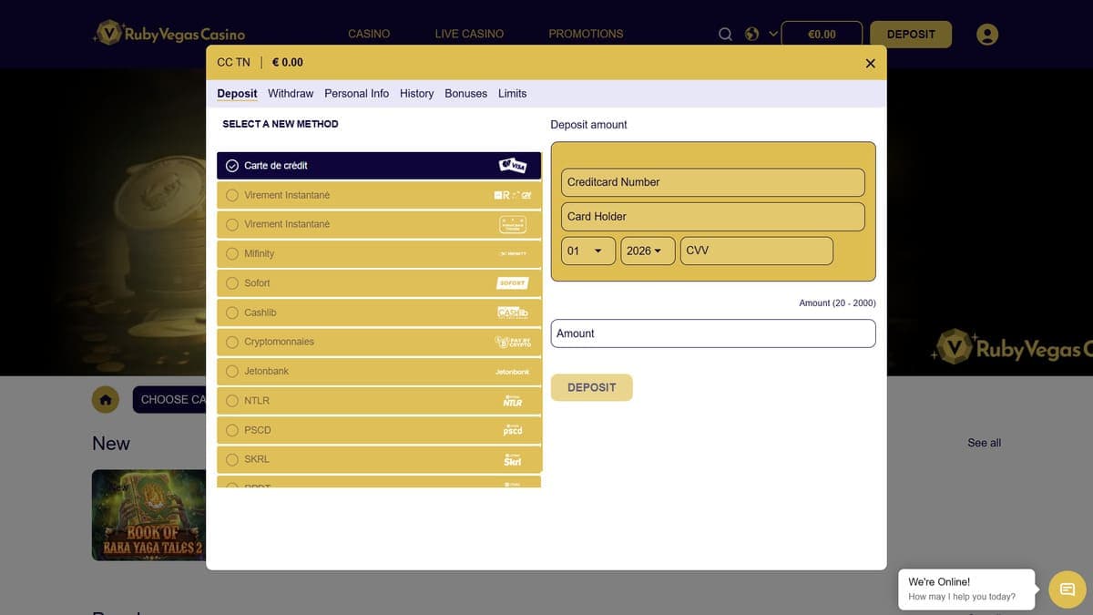Go to LIVE CASINO navigation item
The image size is (1093, 615).
click(x=469, y=34)
